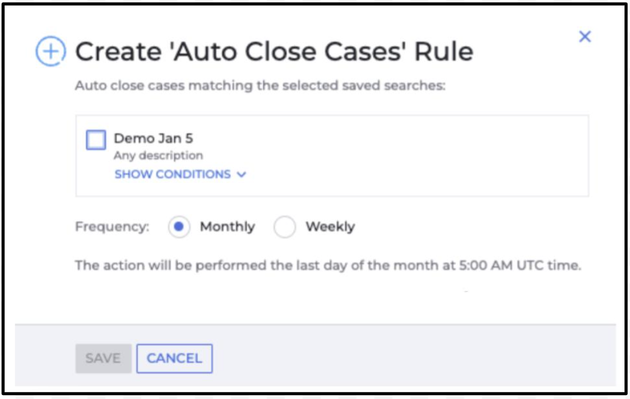Cancel the rule creation

click(174, 359)
